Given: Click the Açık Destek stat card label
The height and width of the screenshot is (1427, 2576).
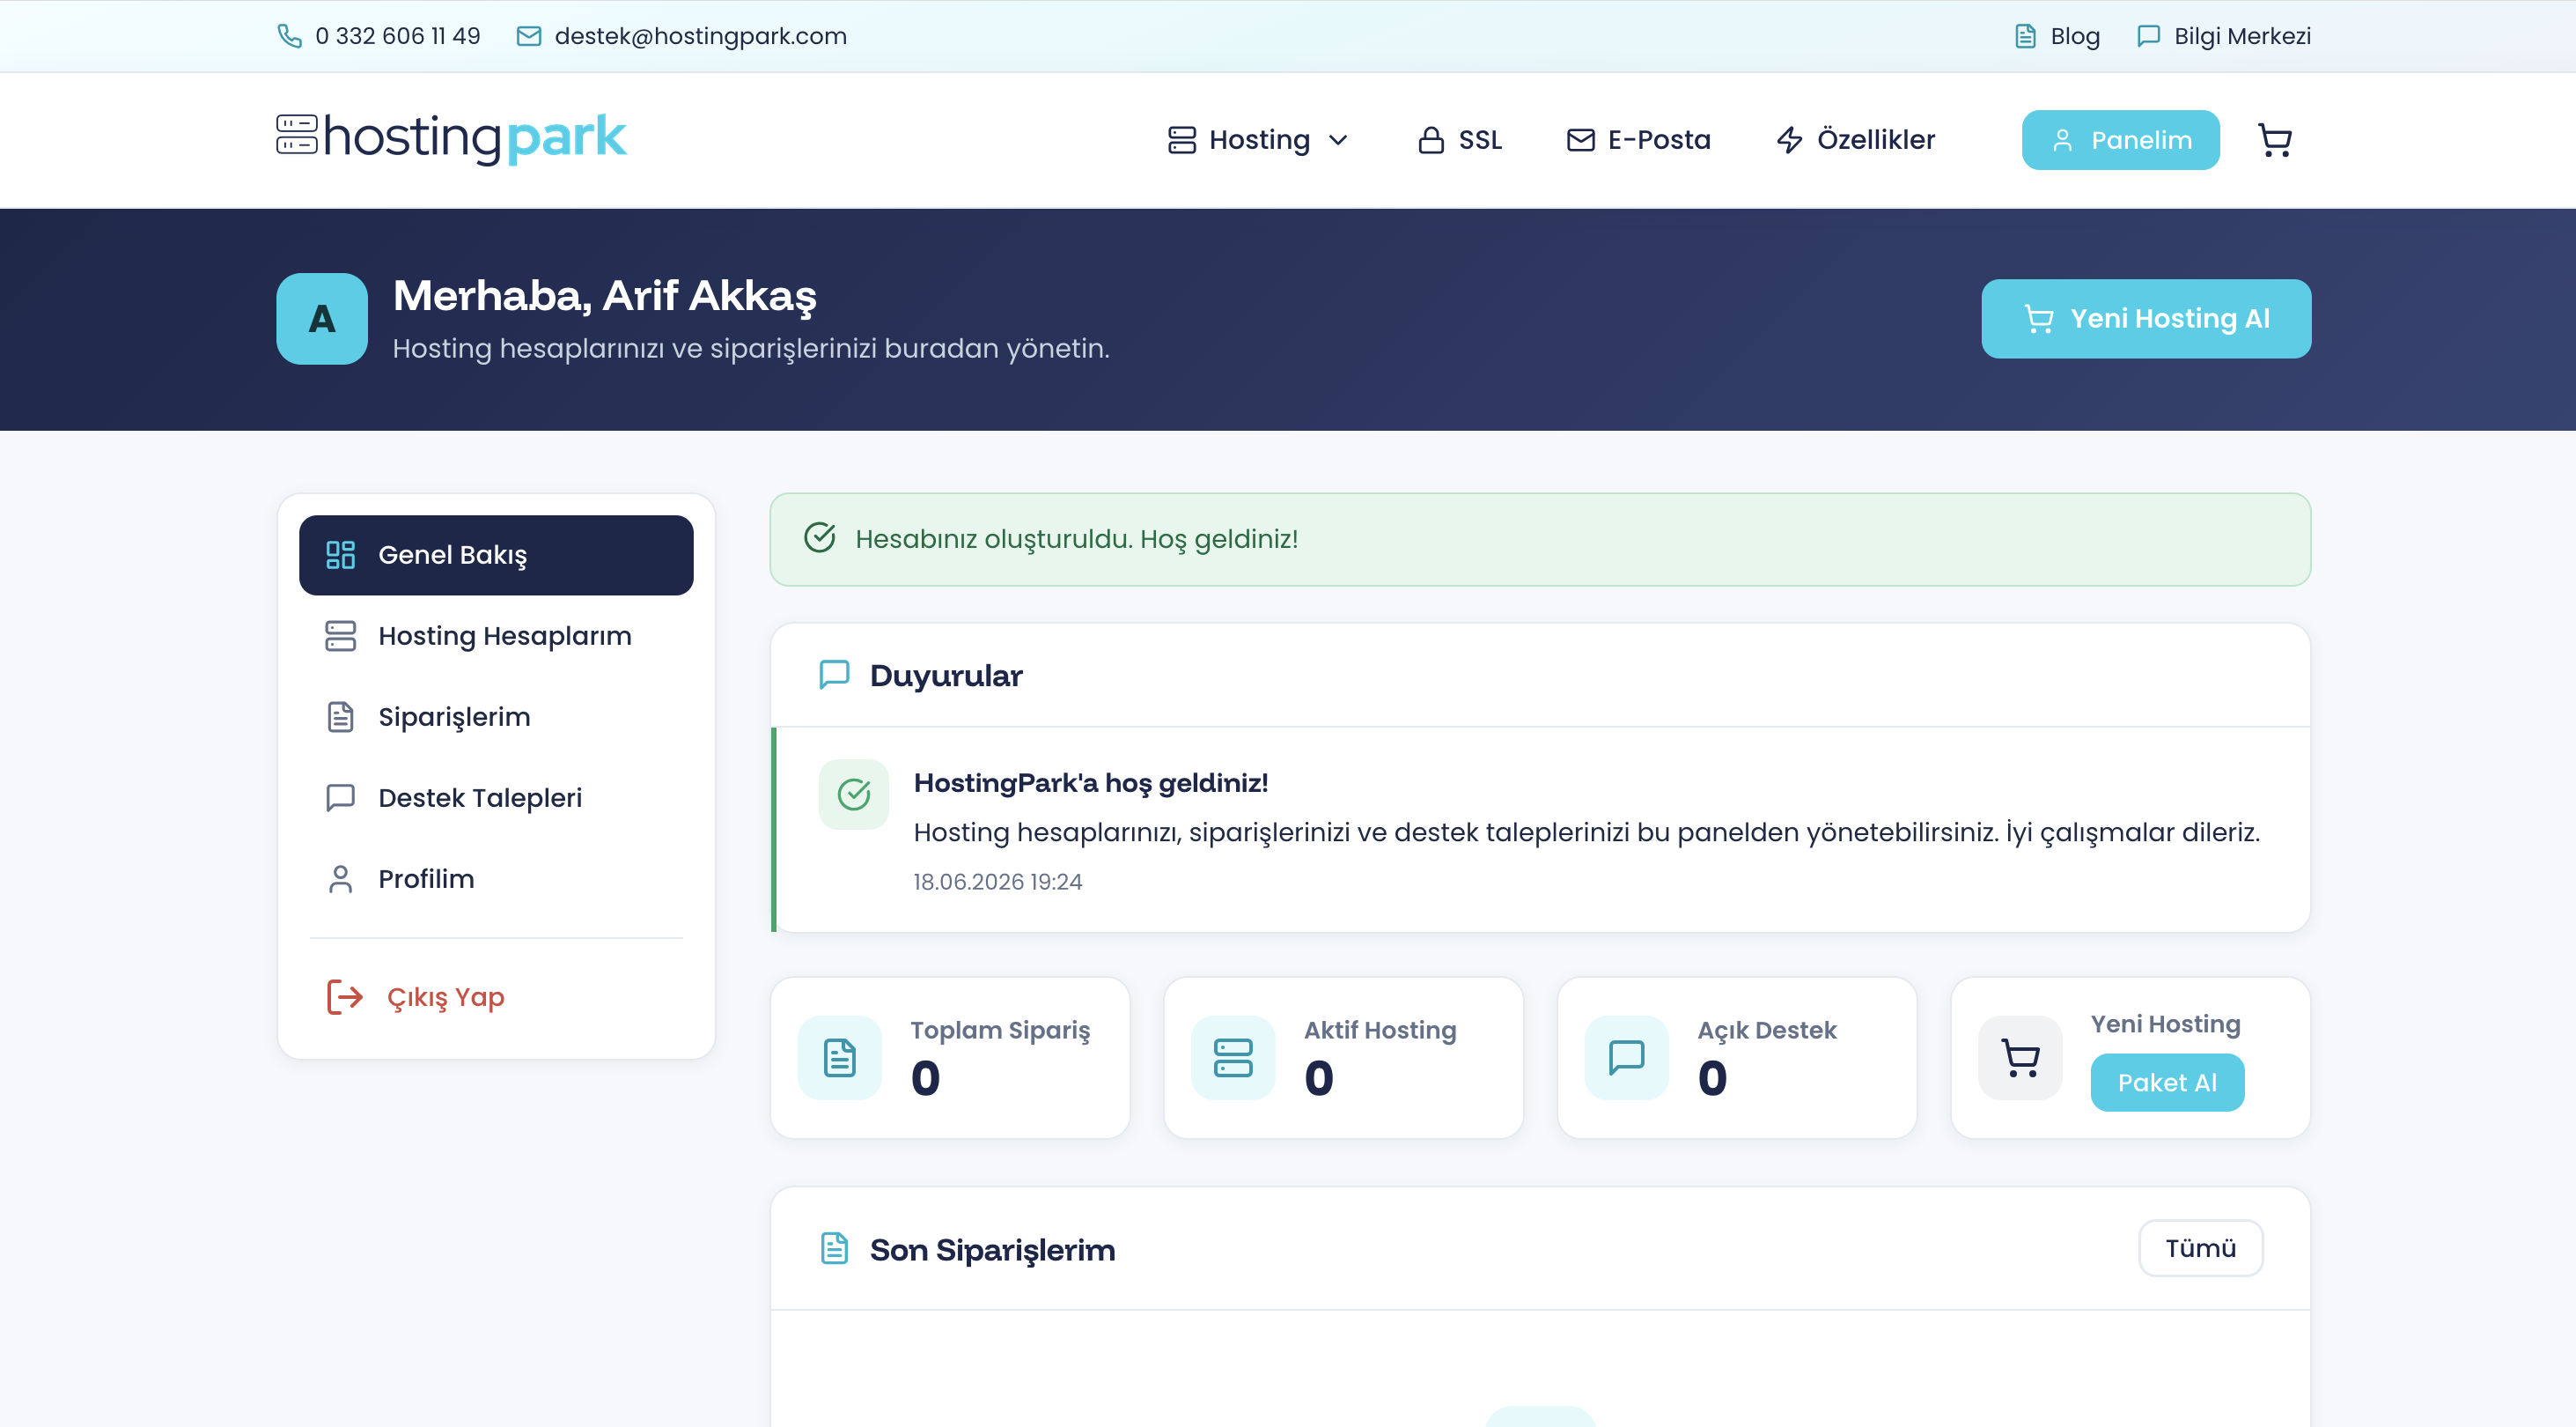Looking at the screenshot, I should [x=1767, y=1031].
